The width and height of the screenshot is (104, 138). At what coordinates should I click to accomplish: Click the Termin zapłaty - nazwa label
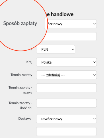pyautogui.click(x=21, y=90)
